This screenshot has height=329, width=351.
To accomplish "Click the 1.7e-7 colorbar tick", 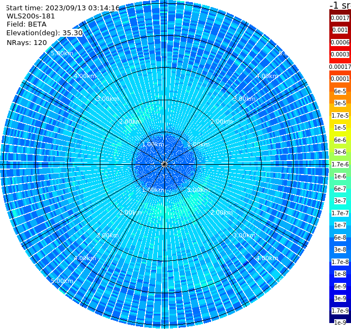I will [x=340, y=213].
